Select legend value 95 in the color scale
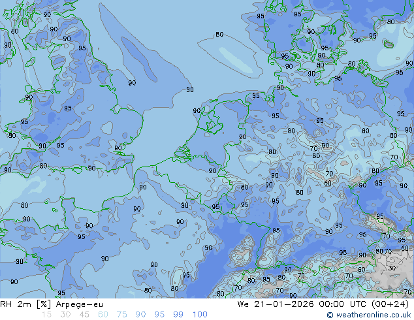 159,315
